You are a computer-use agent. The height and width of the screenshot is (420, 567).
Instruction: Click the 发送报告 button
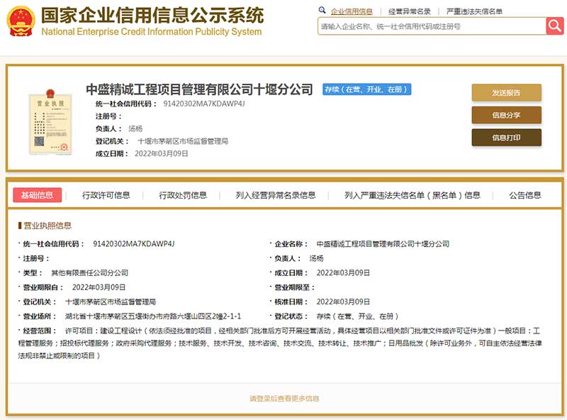(x=506, y=92)
